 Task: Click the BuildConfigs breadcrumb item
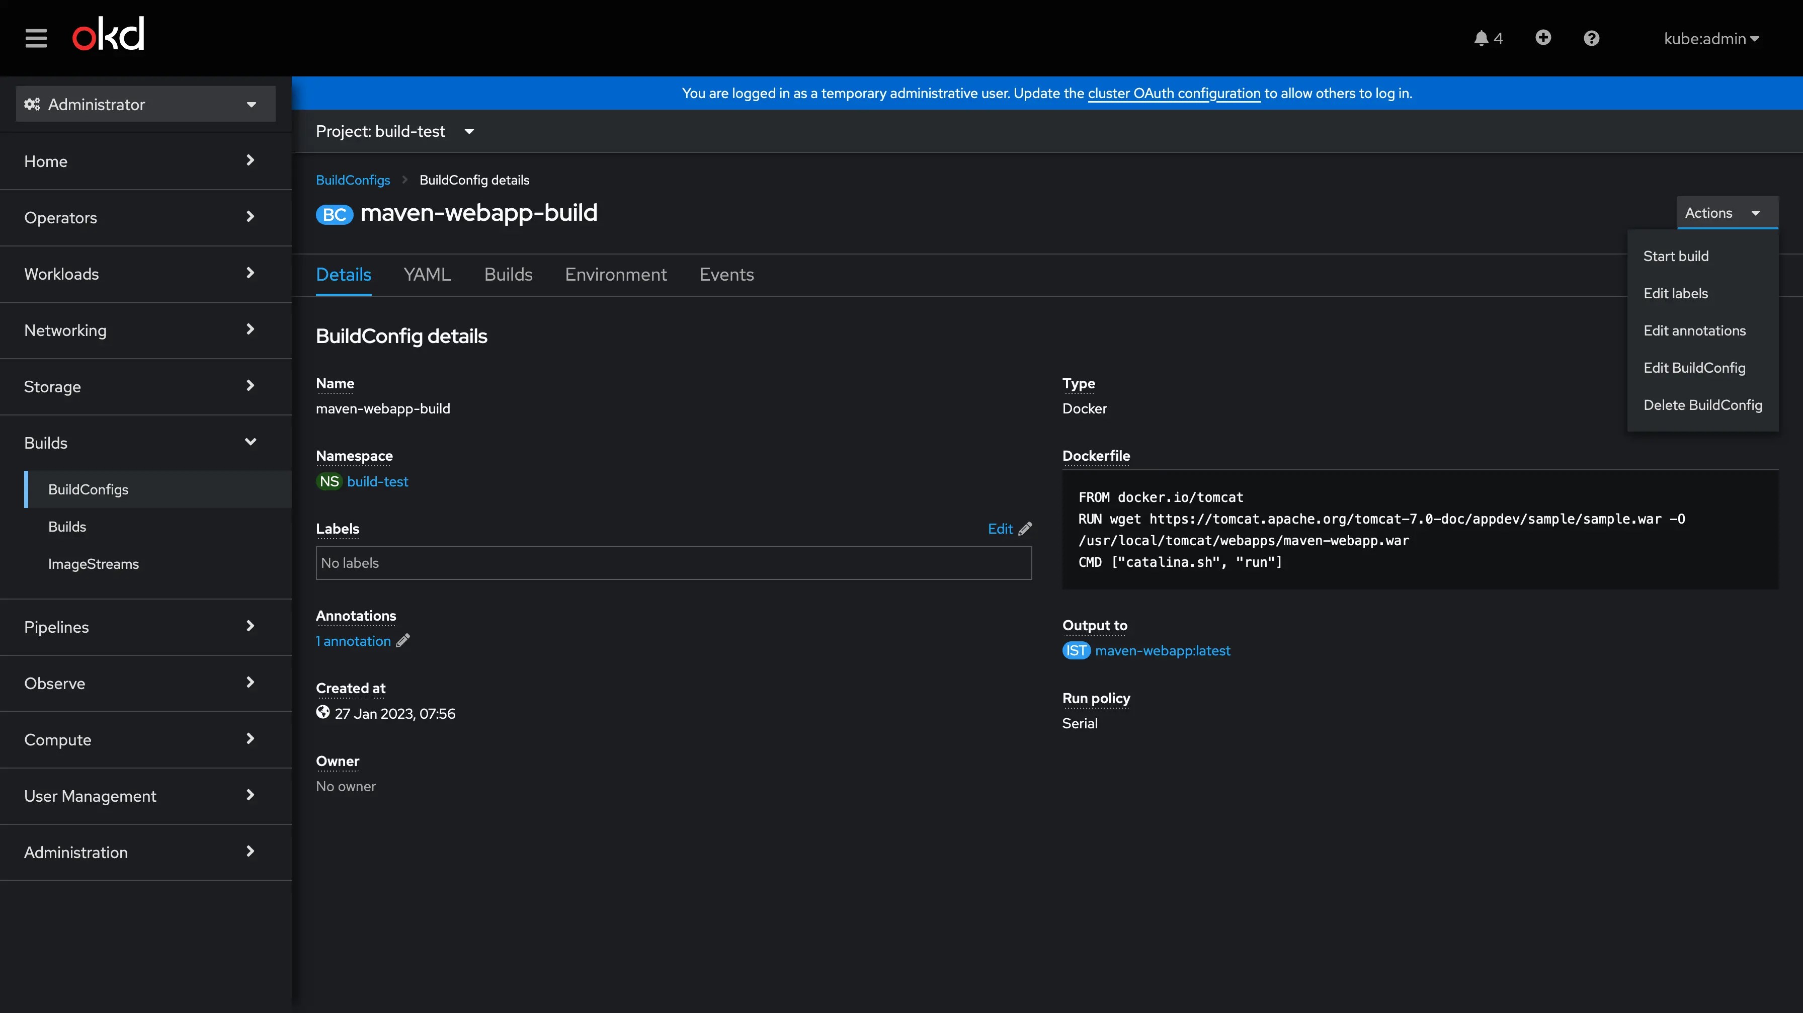tap(353, 180)
